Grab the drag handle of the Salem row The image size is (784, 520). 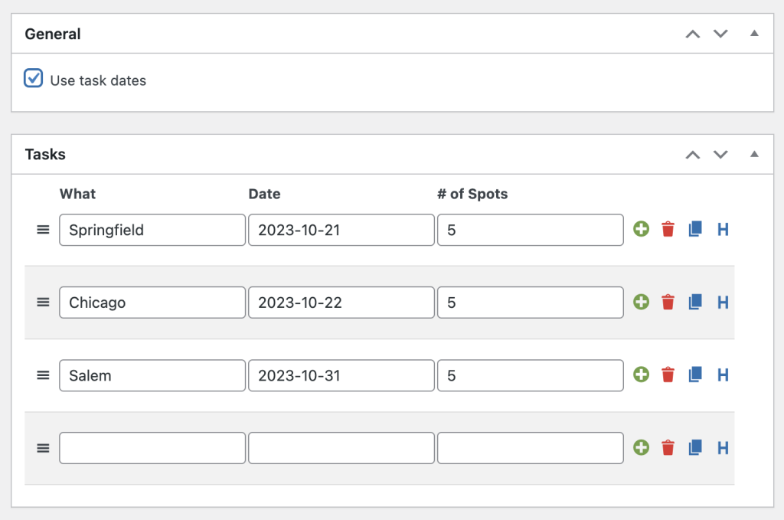43,375
